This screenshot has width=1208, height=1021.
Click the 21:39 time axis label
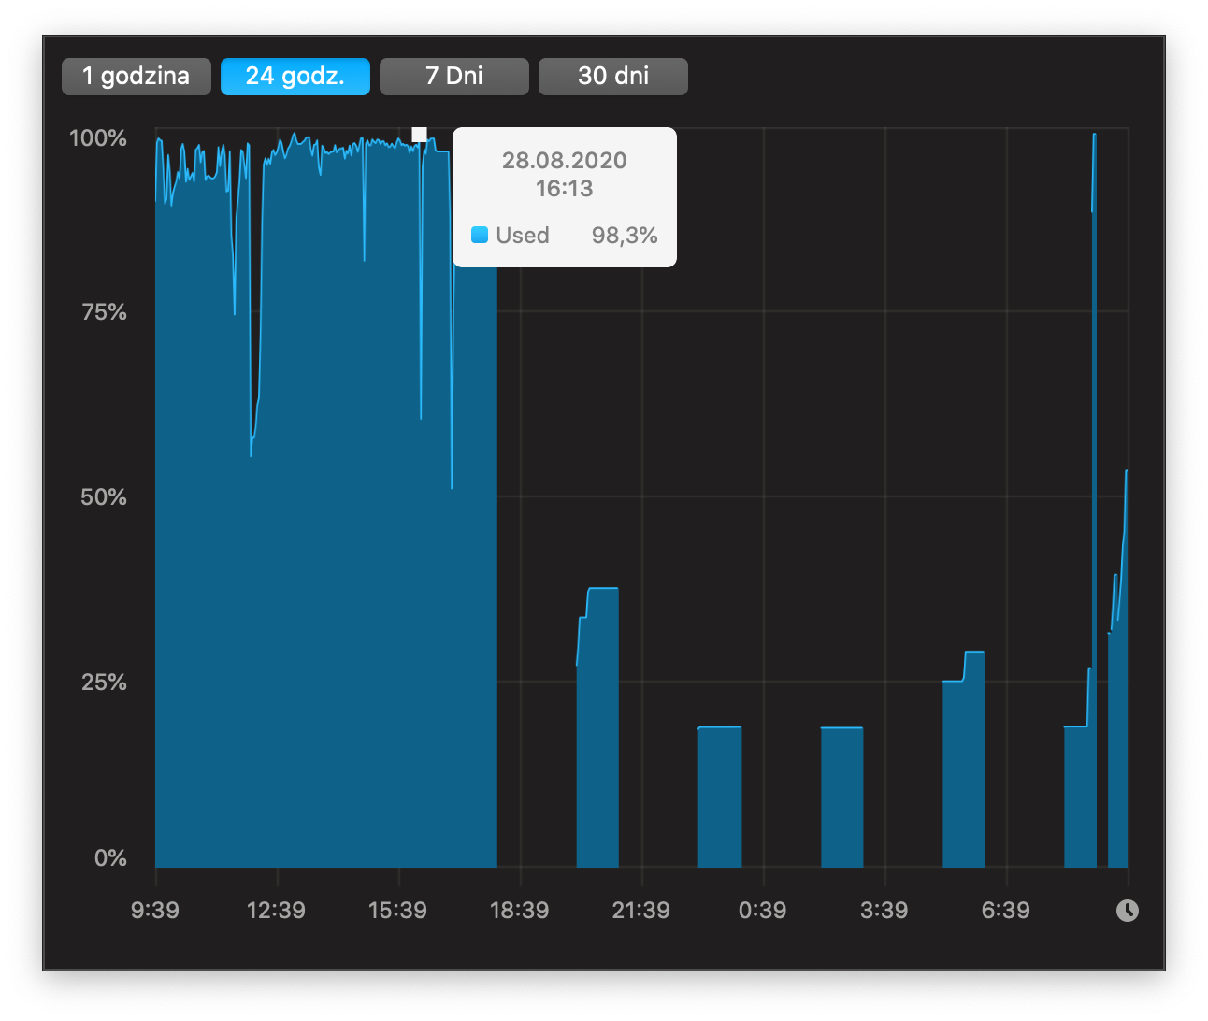641,911
